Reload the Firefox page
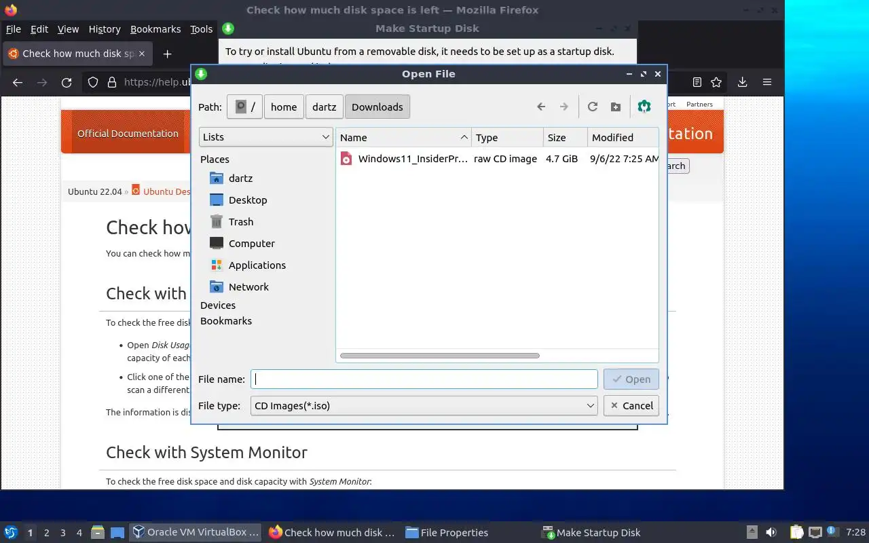This screenshot has width=869, height=543. (67, 82)
